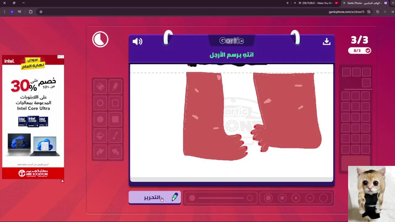Click the 3/3 round counter text
The image size is (395, 222).
click(x=360, y=40)
